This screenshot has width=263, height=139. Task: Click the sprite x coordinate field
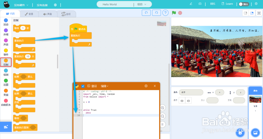(x=220, y=92)
